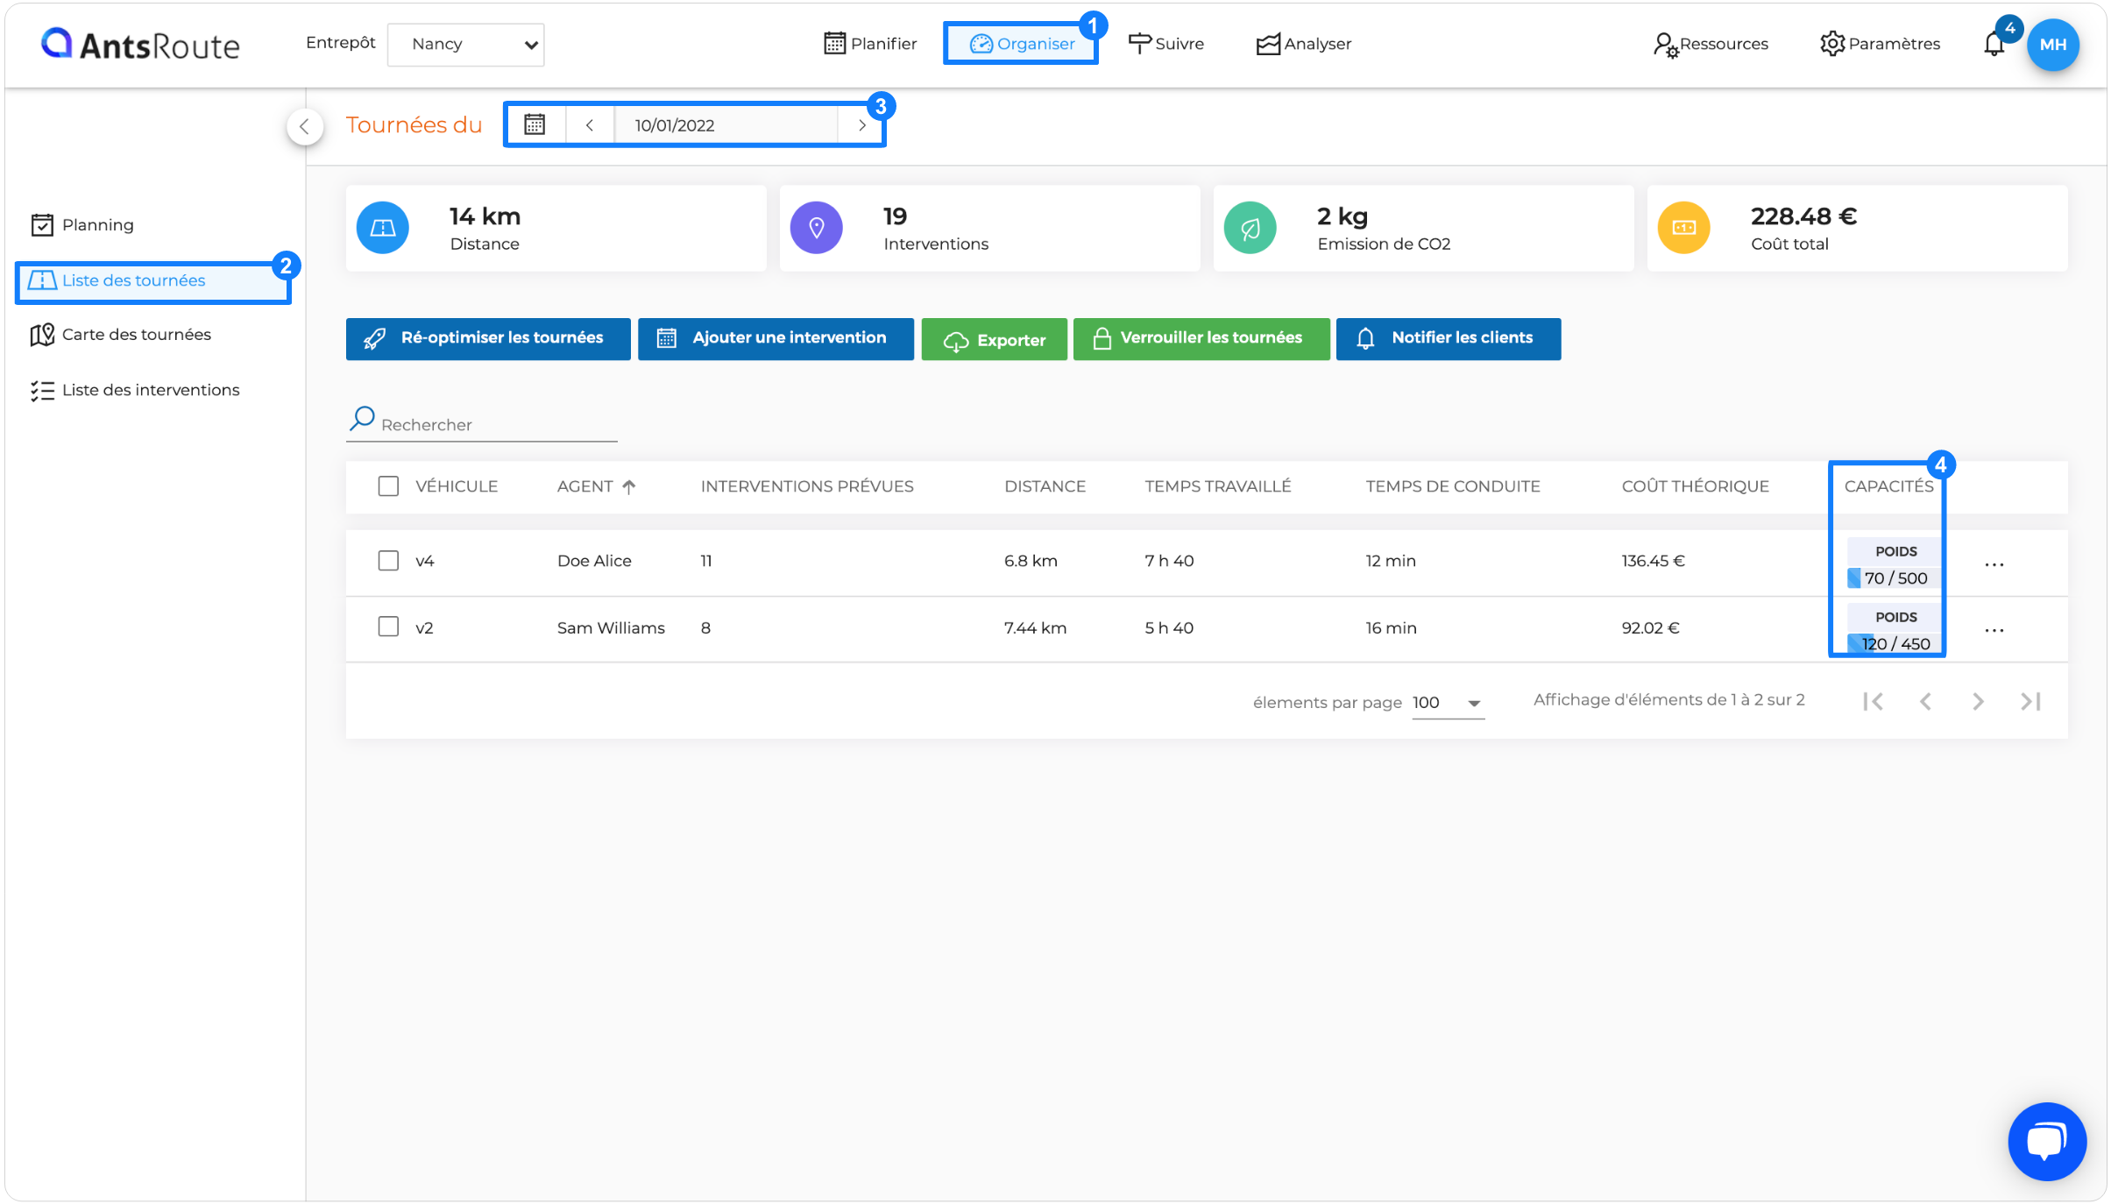This screenshot has height=1204, width=2111.
Task: Select all tournées with header checkbox
Action: coord(388,486)
